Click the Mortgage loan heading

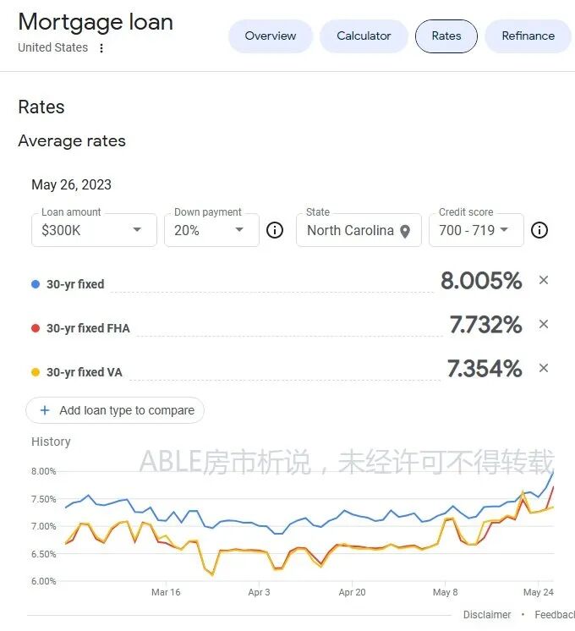point(96,23)
